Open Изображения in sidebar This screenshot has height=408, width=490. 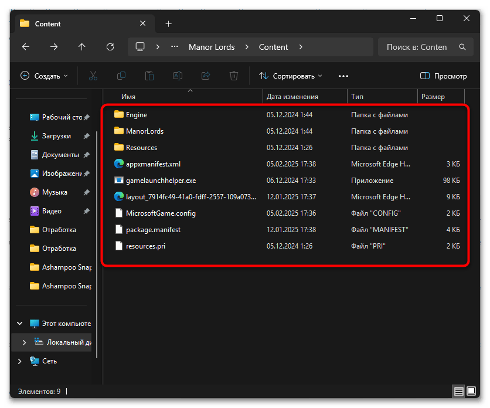tap(56, 174)
